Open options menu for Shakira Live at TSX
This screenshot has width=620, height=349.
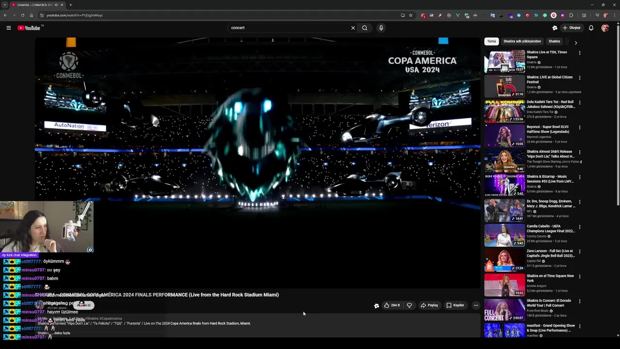580,53
